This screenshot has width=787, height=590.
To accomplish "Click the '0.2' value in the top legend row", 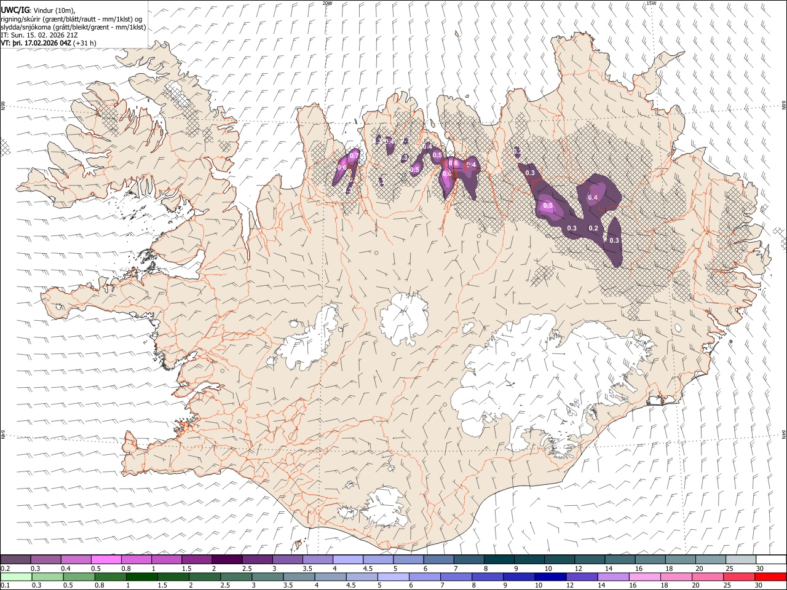I will point(5,568).
